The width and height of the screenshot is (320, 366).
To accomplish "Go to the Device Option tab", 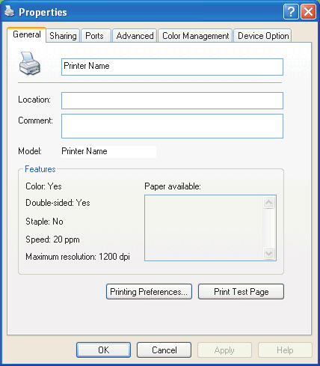I will pyautogui.click(x=263, y=36).
